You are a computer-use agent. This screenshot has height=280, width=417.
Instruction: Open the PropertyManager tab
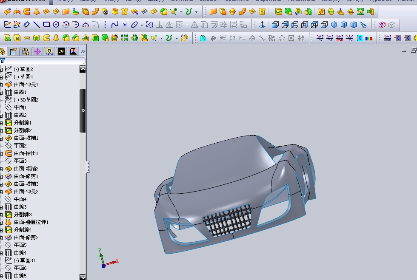tap(14, 51)
